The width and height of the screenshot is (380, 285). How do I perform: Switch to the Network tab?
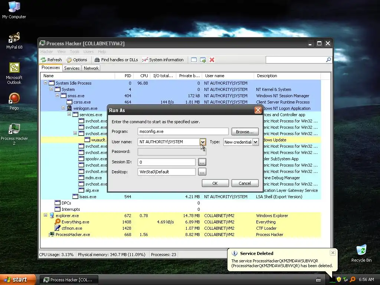[91, 68]
